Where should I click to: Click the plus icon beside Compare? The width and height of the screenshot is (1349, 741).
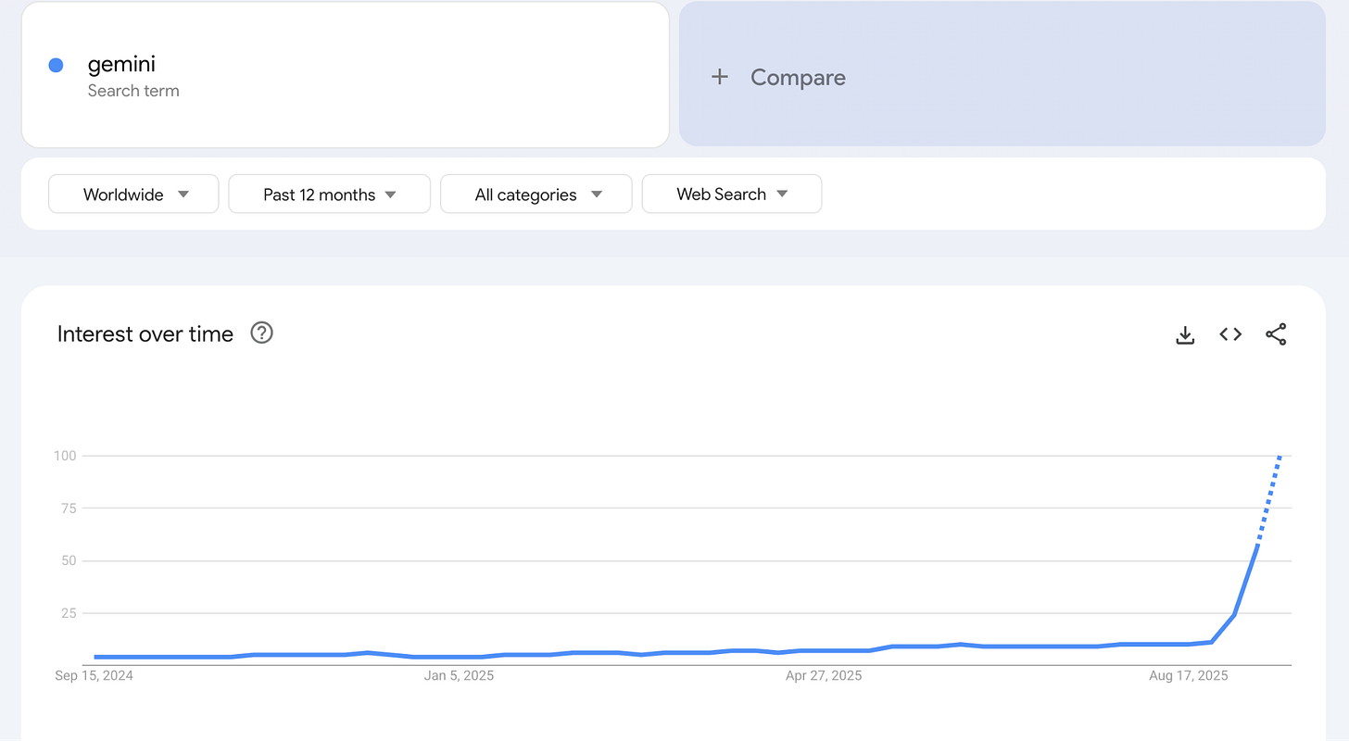720,77
